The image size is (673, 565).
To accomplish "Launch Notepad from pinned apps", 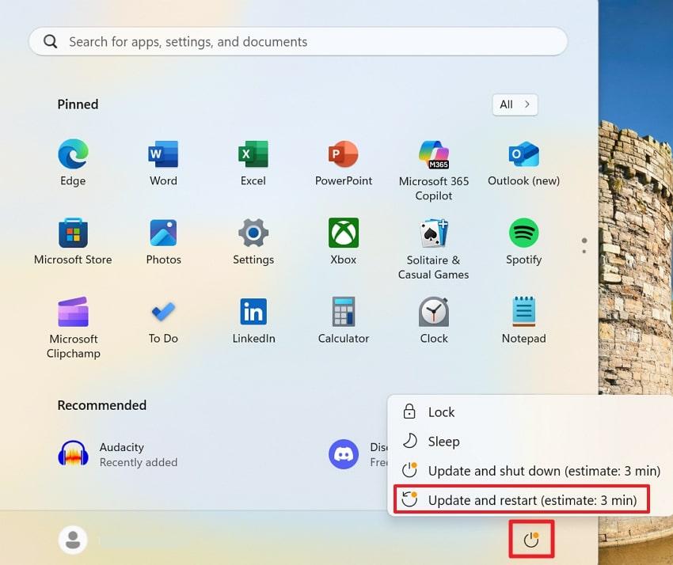I will click(x=523, y=320).
